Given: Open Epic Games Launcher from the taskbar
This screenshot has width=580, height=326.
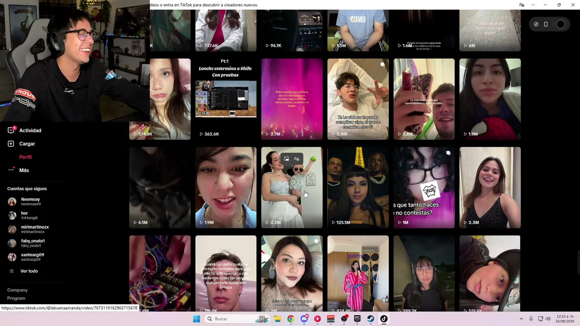Looking at the screenshot, I should pos(357,319).
